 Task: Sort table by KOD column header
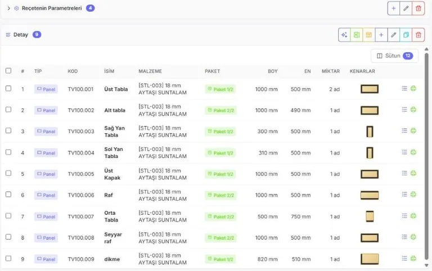pos(73,71)
